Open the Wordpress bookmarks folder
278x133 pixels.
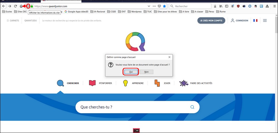coord(135,11)
